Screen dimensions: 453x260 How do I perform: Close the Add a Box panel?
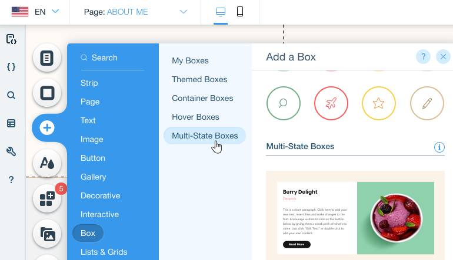tap(443, 56)
